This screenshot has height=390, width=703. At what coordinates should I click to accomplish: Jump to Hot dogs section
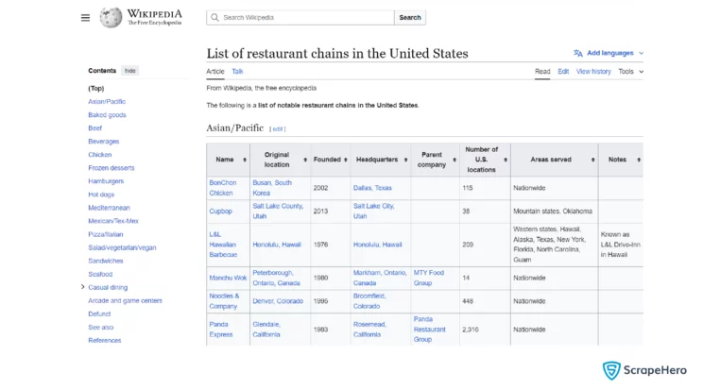[x=101, y=195]
